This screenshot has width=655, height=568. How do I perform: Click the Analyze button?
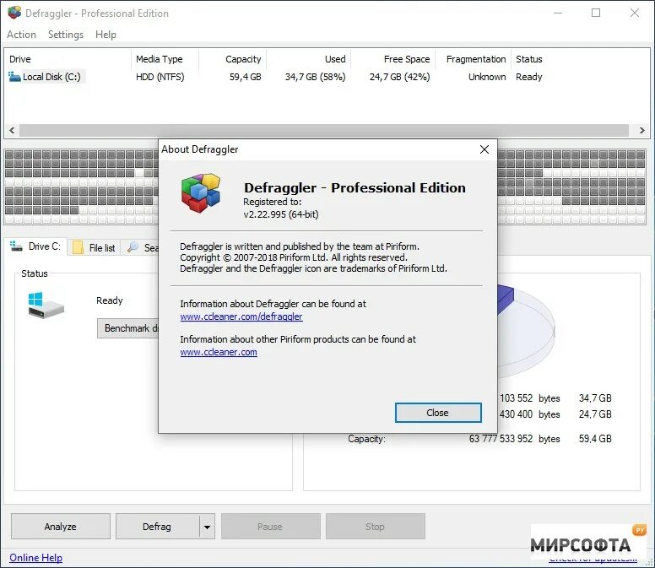pyautogui.click(x=61, y=527)
